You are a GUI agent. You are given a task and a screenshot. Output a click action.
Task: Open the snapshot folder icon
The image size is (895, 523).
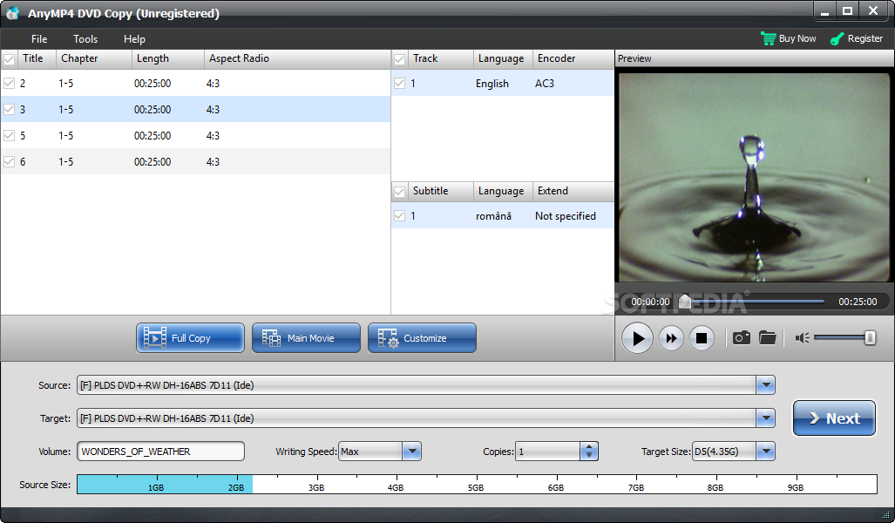tap(768, 338)
